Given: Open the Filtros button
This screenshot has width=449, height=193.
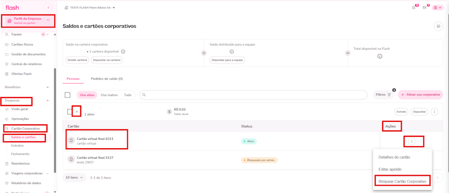Looking at the screenshot, I should [383, 95].
